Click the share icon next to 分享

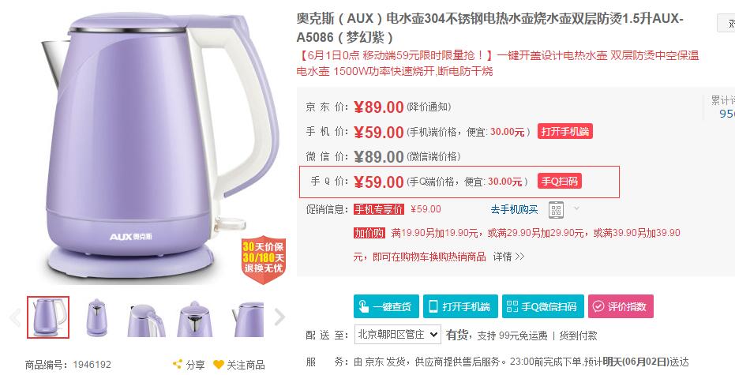177,364
